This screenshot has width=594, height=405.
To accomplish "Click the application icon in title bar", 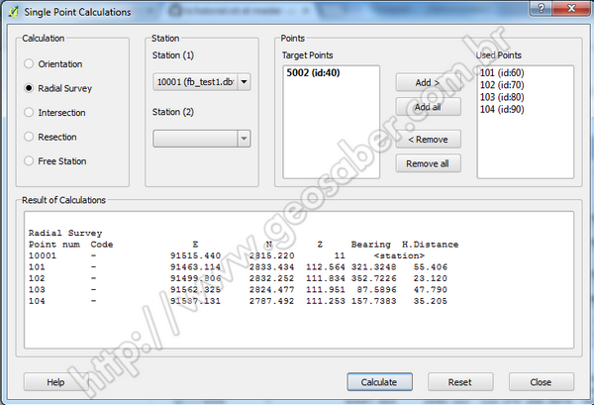I will point(13,12).
